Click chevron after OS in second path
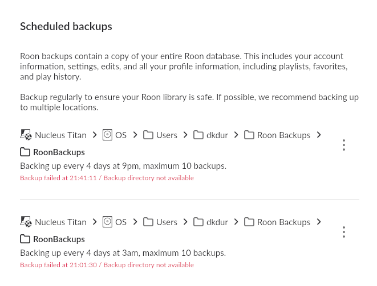 point(135,222)
